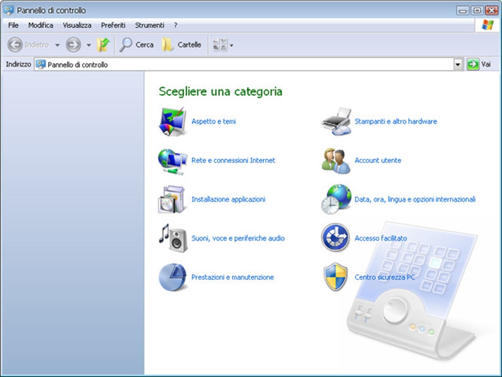Open the Stampanti e altro hardware link
Viewport: 502px width, 377px height.
pyautogui.click(x=396, y=121)
